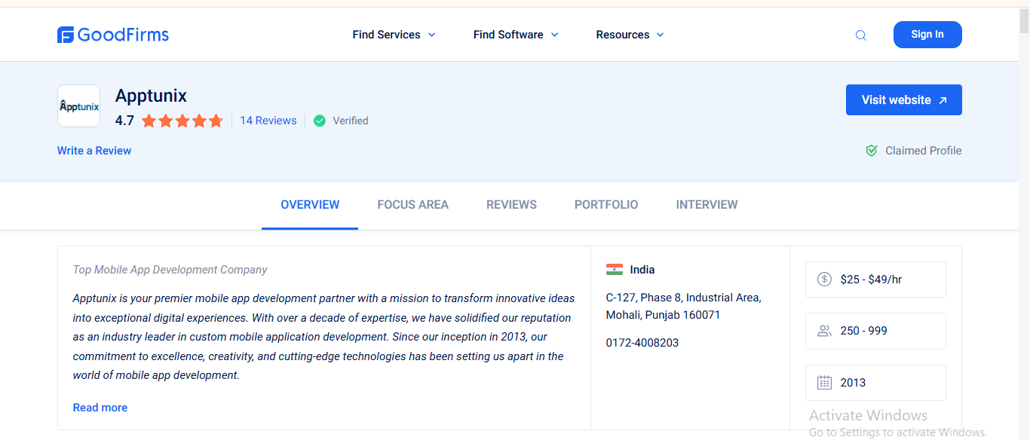Click the dollar hourly rate icon

tap(824, 280)
